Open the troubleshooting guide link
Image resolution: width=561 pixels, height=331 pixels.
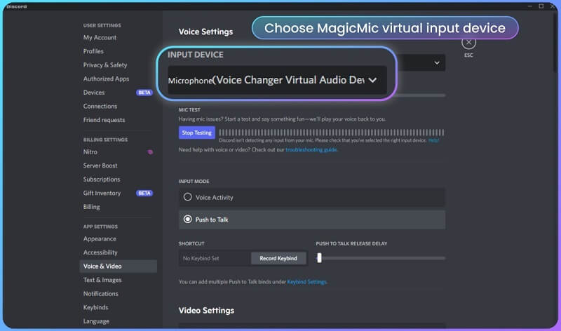pos(311,150)
